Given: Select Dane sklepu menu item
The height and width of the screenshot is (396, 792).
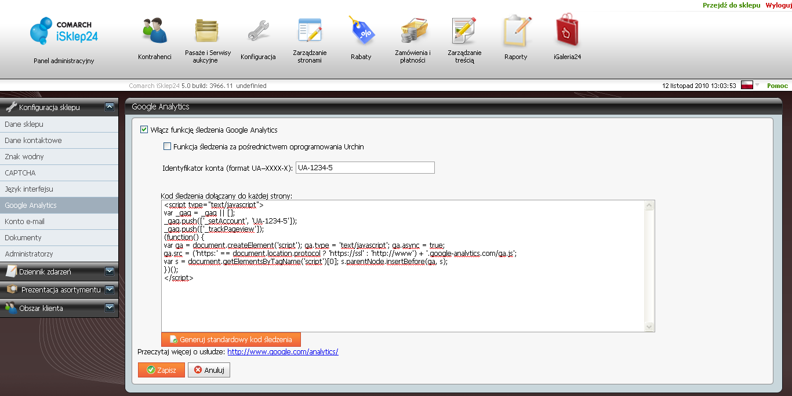Looking at the screenshot, I should (59, 124).
